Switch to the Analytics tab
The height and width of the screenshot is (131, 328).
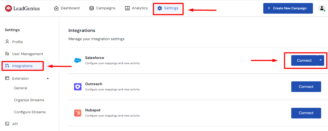[x=136, y=8]
